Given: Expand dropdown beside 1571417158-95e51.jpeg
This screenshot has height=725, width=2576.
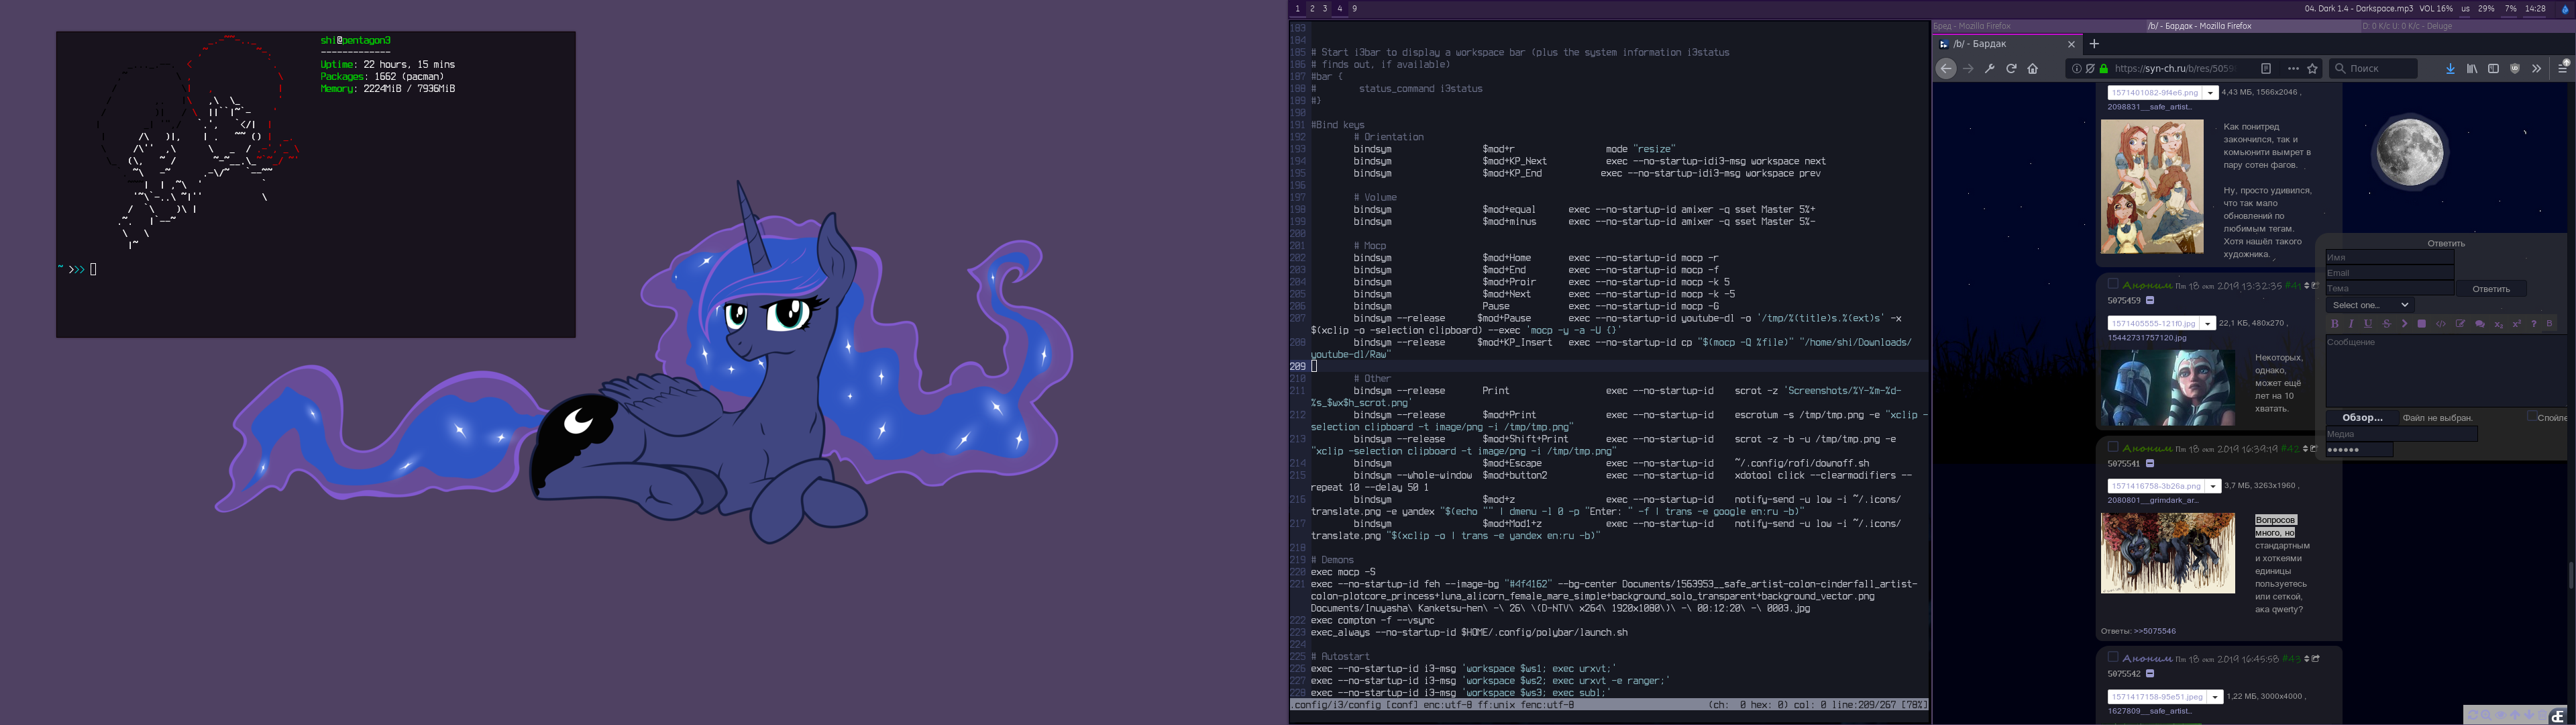Looking at the screenshot, I should (2216, 696).
